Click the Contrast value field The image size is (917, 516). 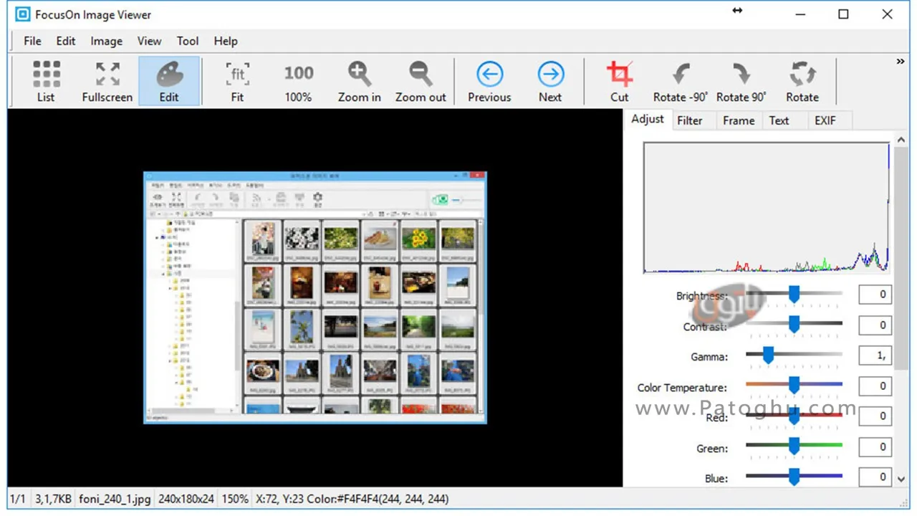(875, 325)
